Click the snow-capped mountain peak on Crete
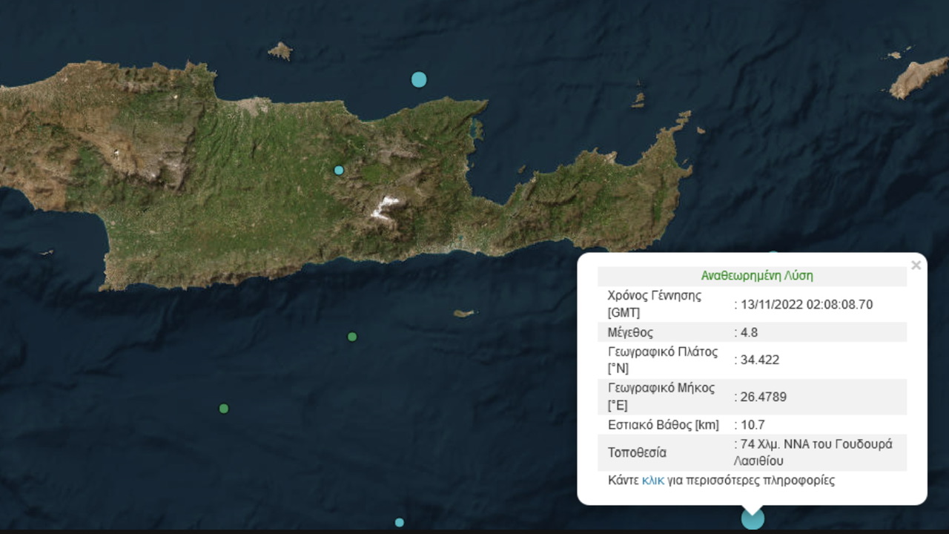 click(x=386, y=206)
